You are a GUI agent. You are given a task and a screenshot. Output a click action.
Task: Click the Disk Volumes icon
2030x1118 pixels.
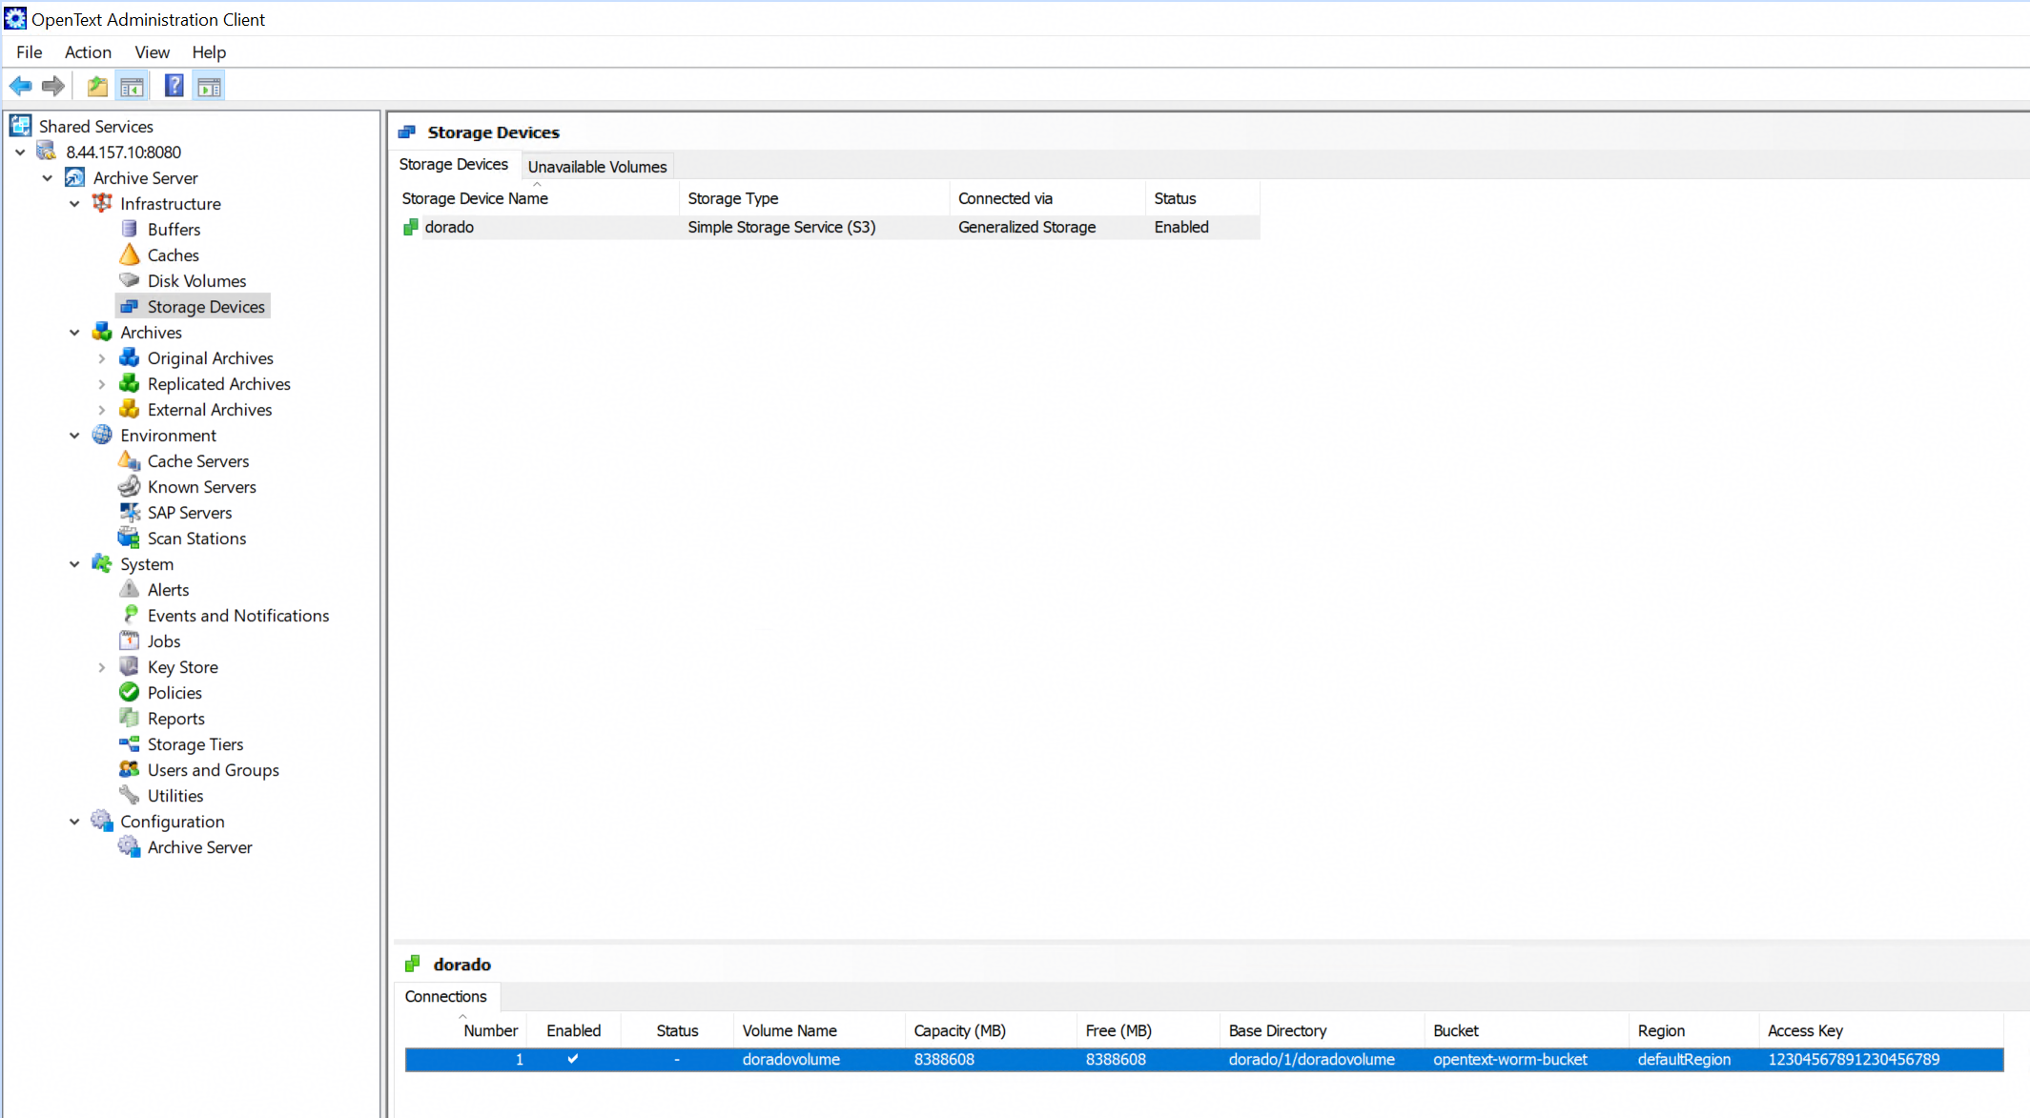point(130,280)
